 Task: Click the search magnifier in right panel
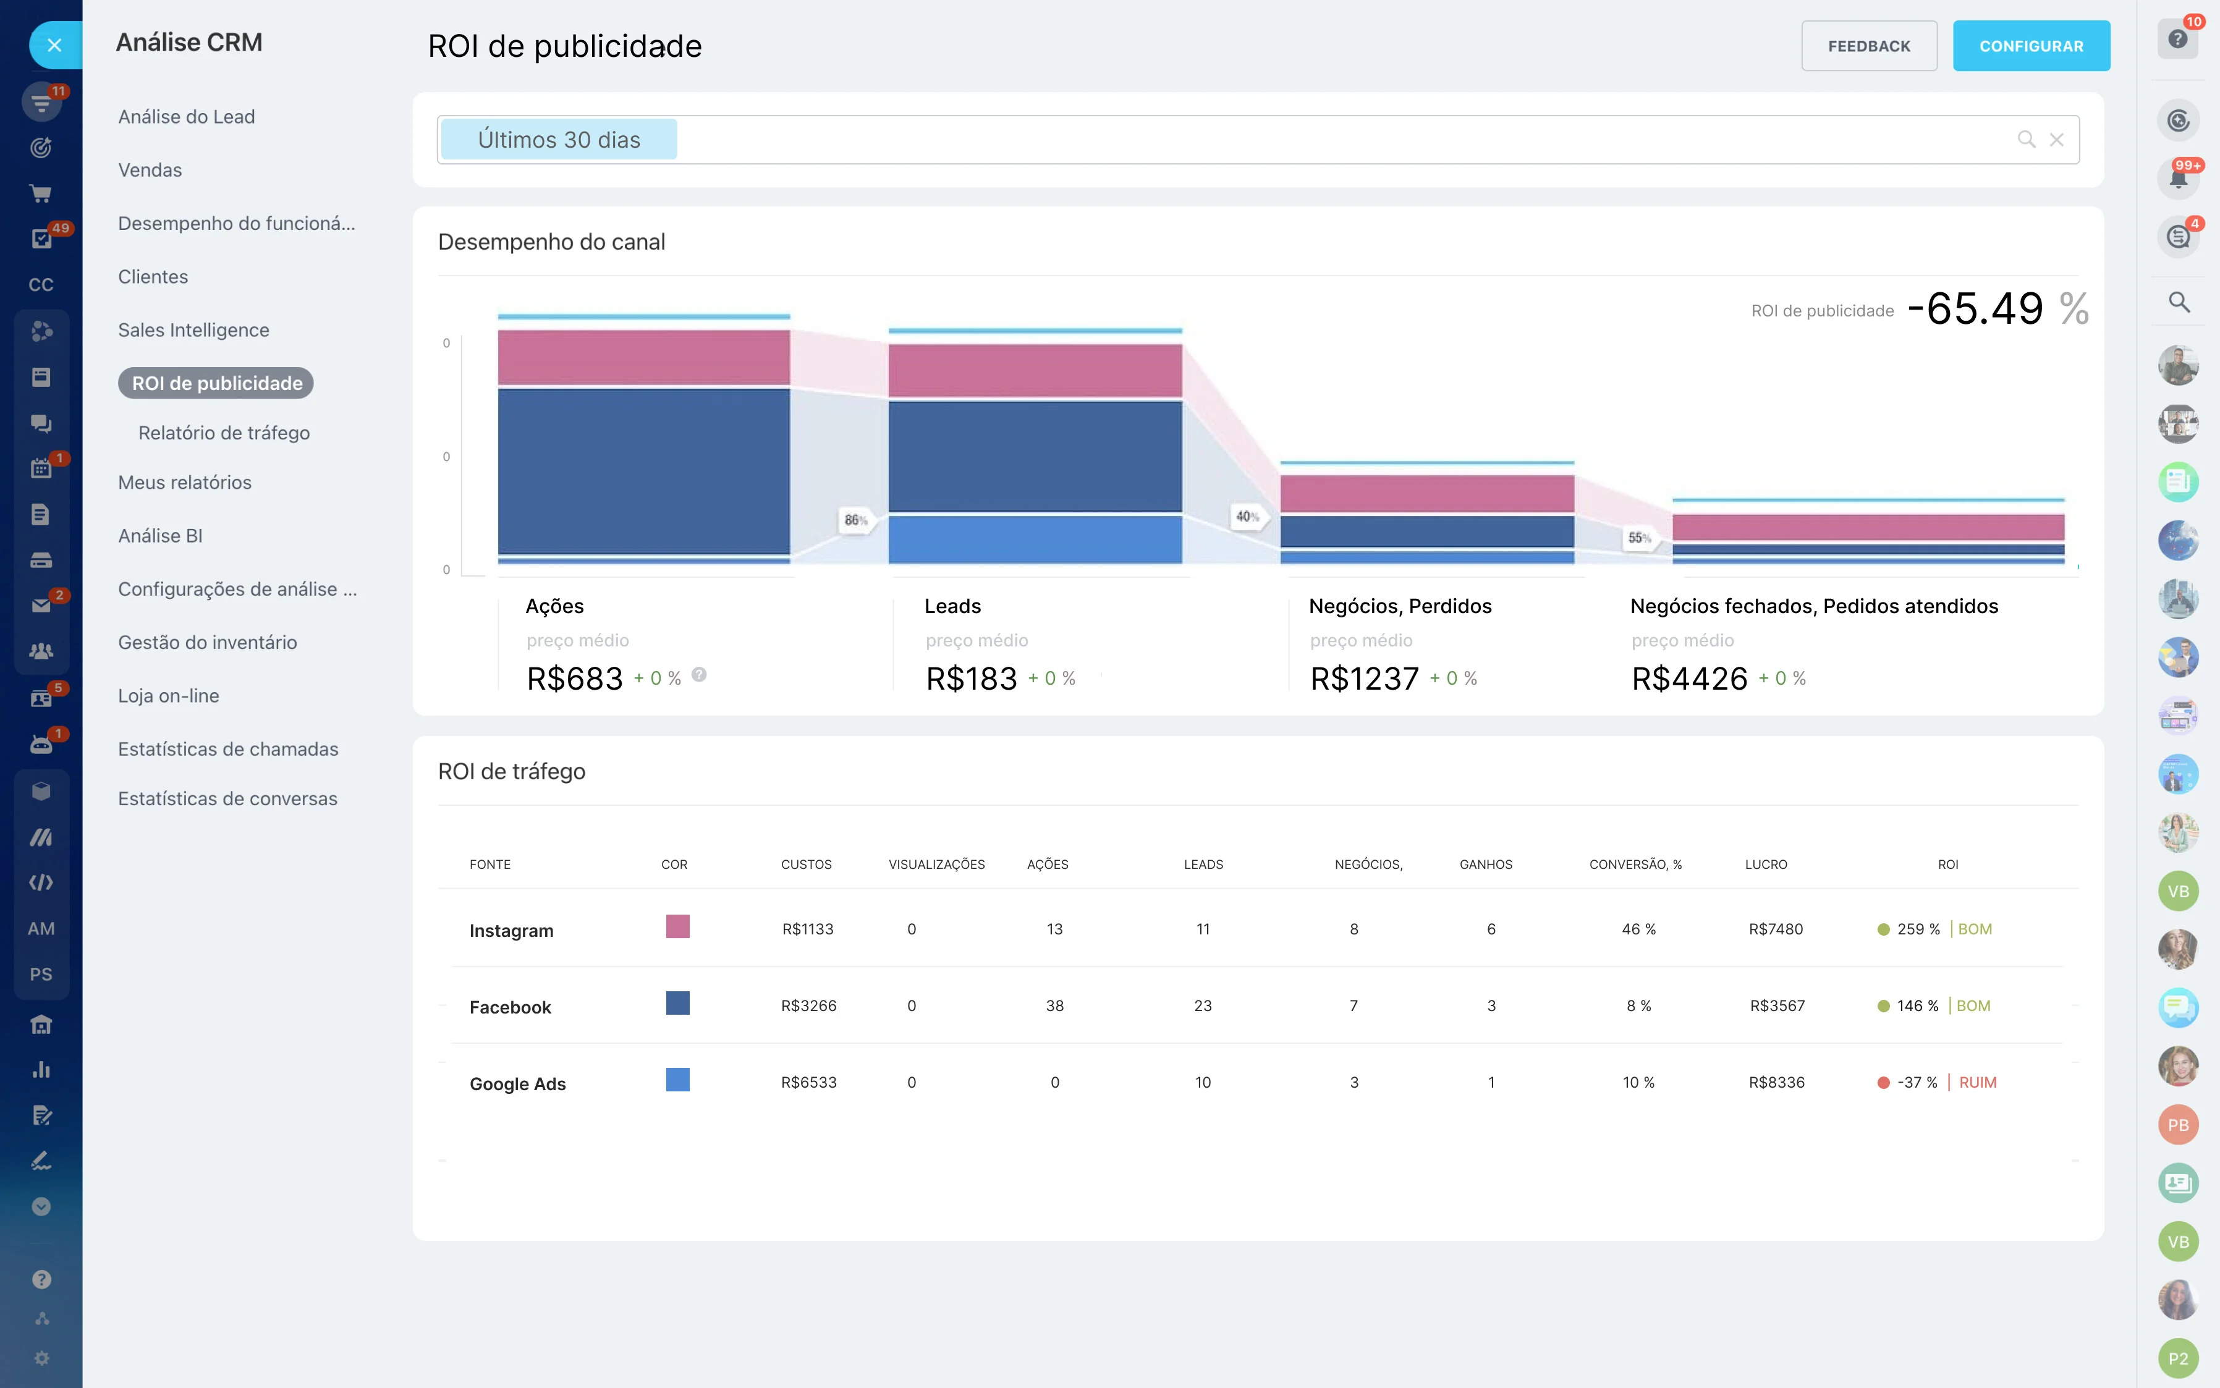pos(2179,302)
